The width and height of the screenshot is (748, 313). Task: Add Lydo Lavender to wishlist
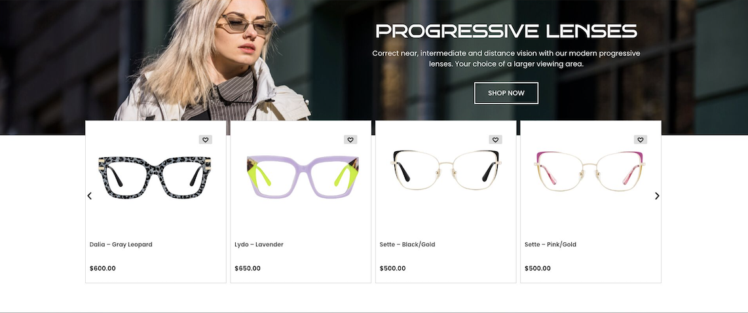click(350, 139)
